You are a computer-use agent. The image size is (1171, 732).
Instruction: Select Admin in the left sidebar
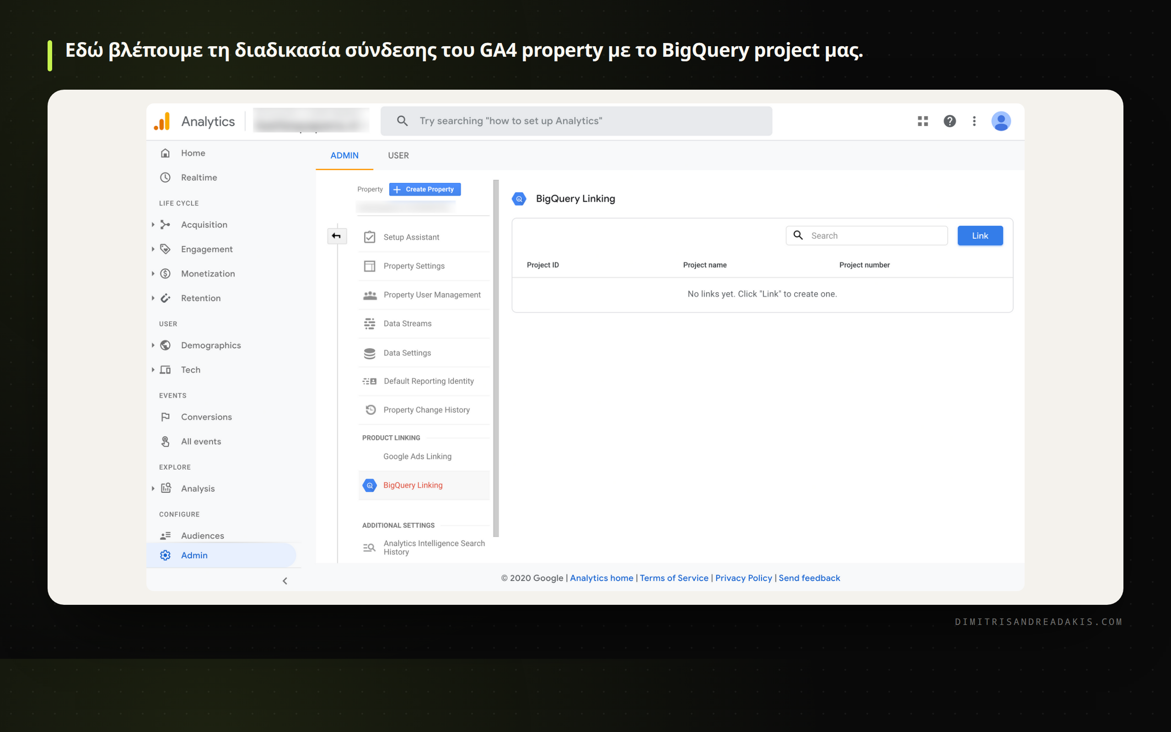tap(221, 555)
